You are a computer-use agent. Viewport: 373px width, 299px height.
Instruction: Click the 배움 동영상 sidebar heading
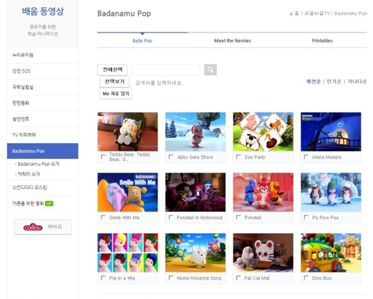coord(43,11)
